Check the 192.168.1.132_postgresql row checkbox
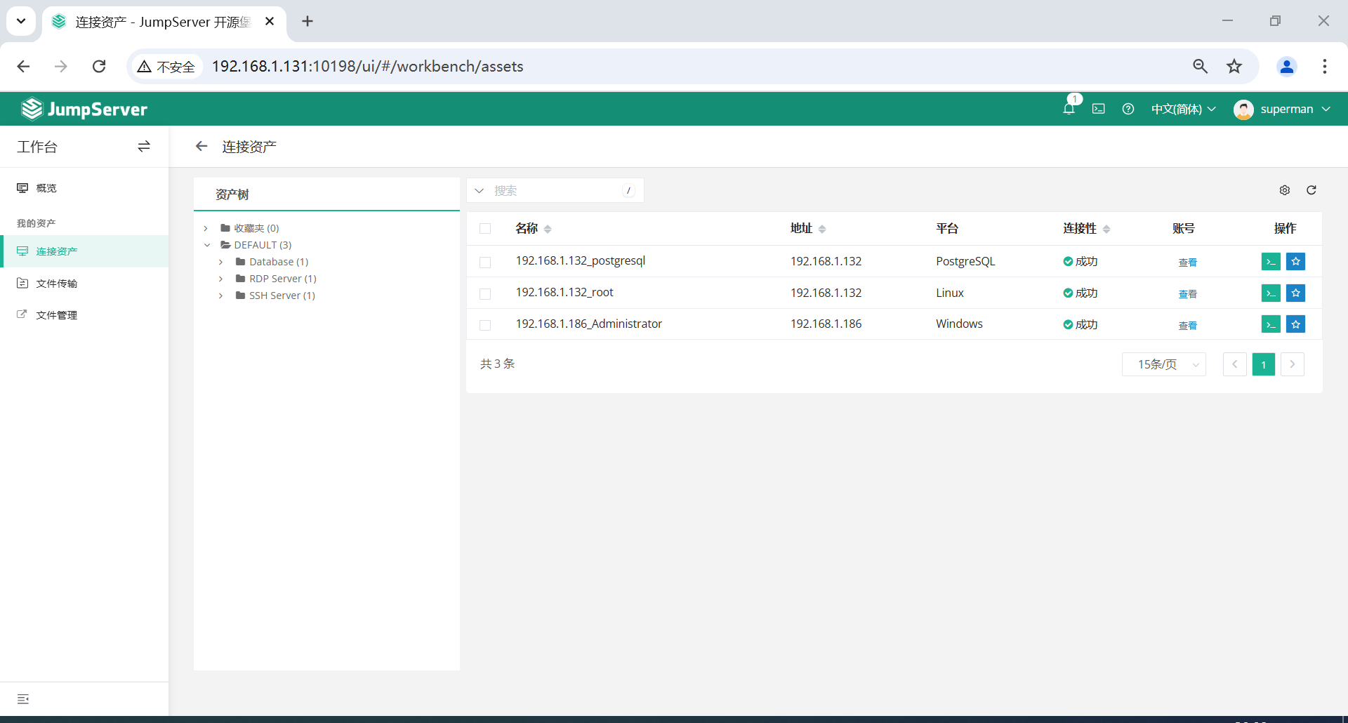 pyautogui.click(x=485, y=262)
